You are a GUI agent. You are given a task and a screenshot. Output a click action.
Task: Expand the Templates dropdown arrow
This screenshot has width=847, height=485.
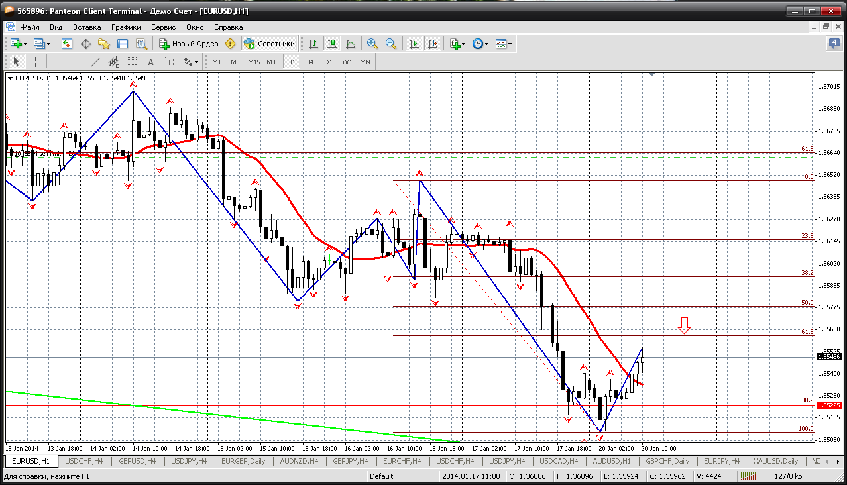[x=510, y=44]
